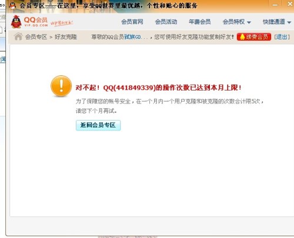Click 返回会员专区 button
294x238 pixels.
click(x=98, y=125)
